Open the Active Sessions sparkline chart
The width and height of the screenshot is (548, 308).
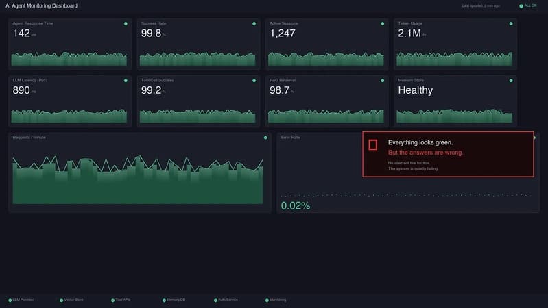pyautogui.click(x=326, y=59)
